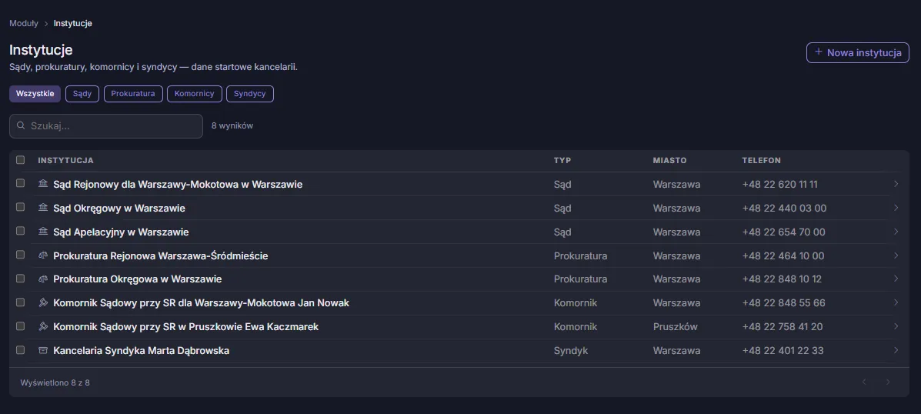Open the Sąd Apelacyjny w Warszawie row chevron

[896, 232]
